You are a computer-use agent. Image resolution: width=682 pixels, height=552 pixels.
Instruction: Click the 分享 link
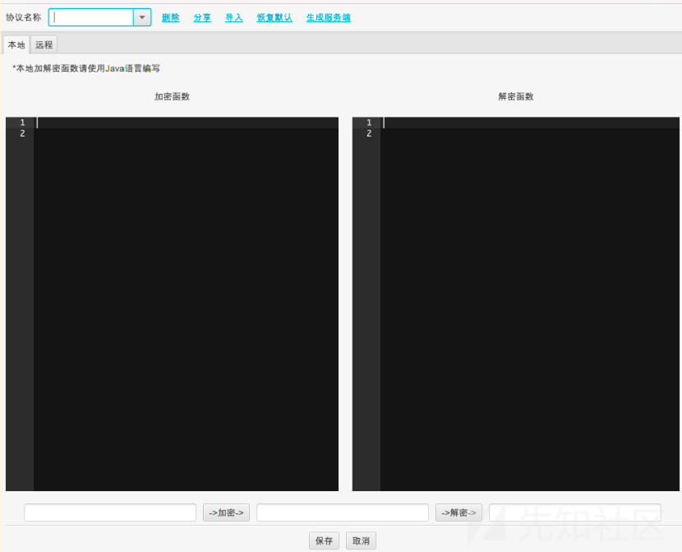tap(202, 17)
